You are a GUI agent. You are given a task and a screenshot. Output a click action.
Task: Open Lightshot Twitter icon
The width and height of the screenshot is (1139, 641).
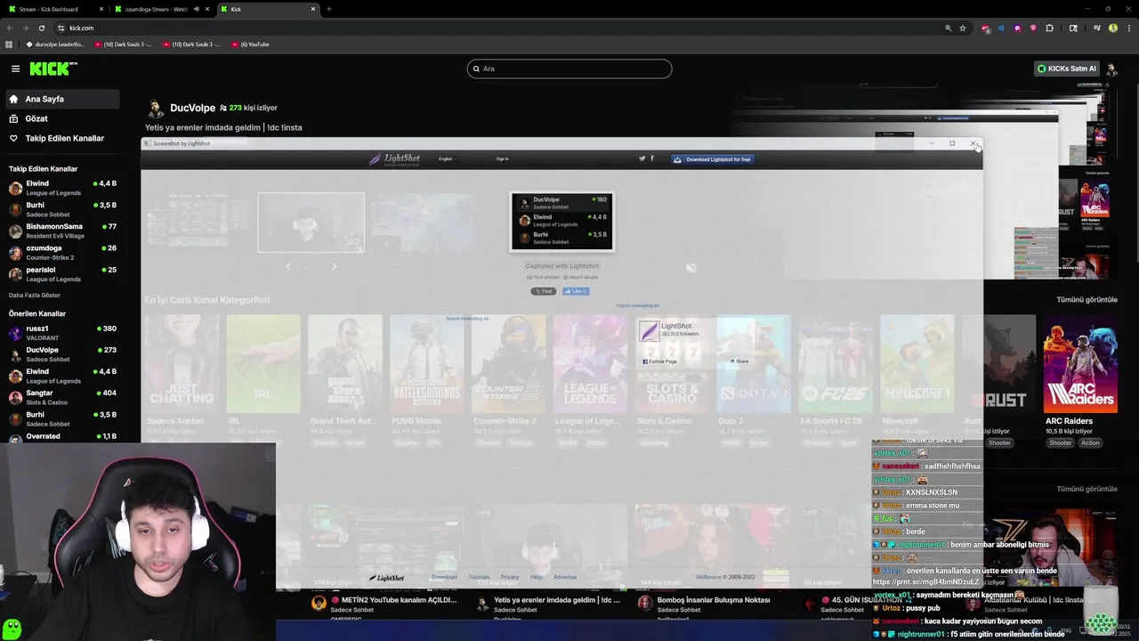pyautogui.click(x=642, y=158)
